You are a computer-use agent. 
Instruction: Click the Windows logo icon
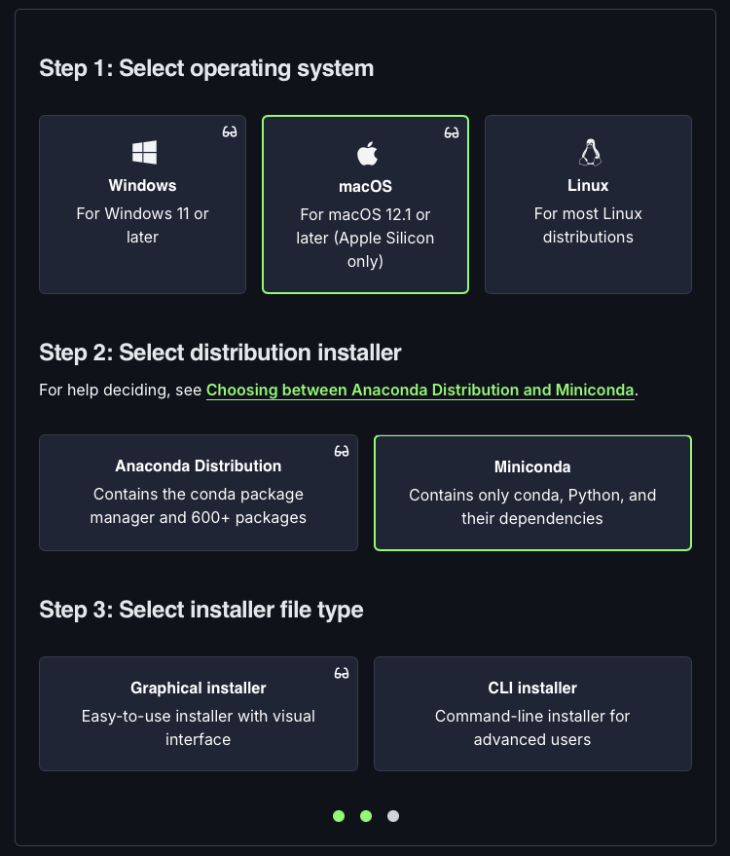(144, 152)
